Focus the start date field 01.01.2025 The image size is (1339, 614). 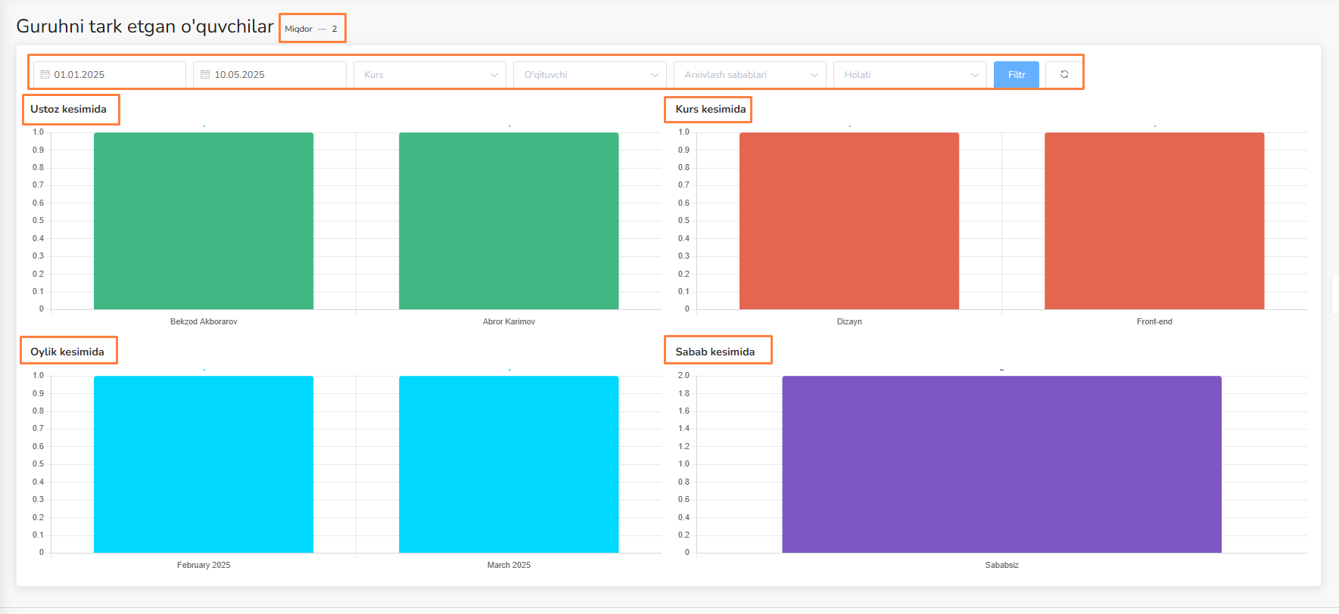point(115,75)
